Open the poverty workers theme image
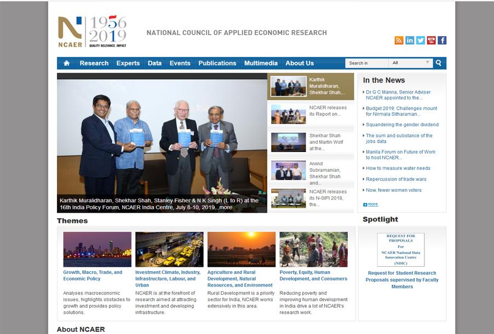 point(313,249)
